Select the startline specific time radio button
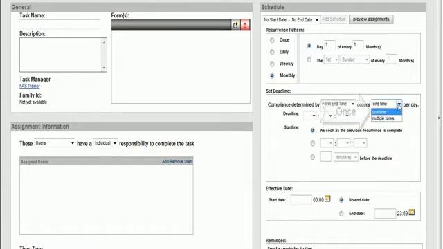Image resolution: width=443 pixels, height=249 pixels. pyautogui.click(x=312, y=143)
